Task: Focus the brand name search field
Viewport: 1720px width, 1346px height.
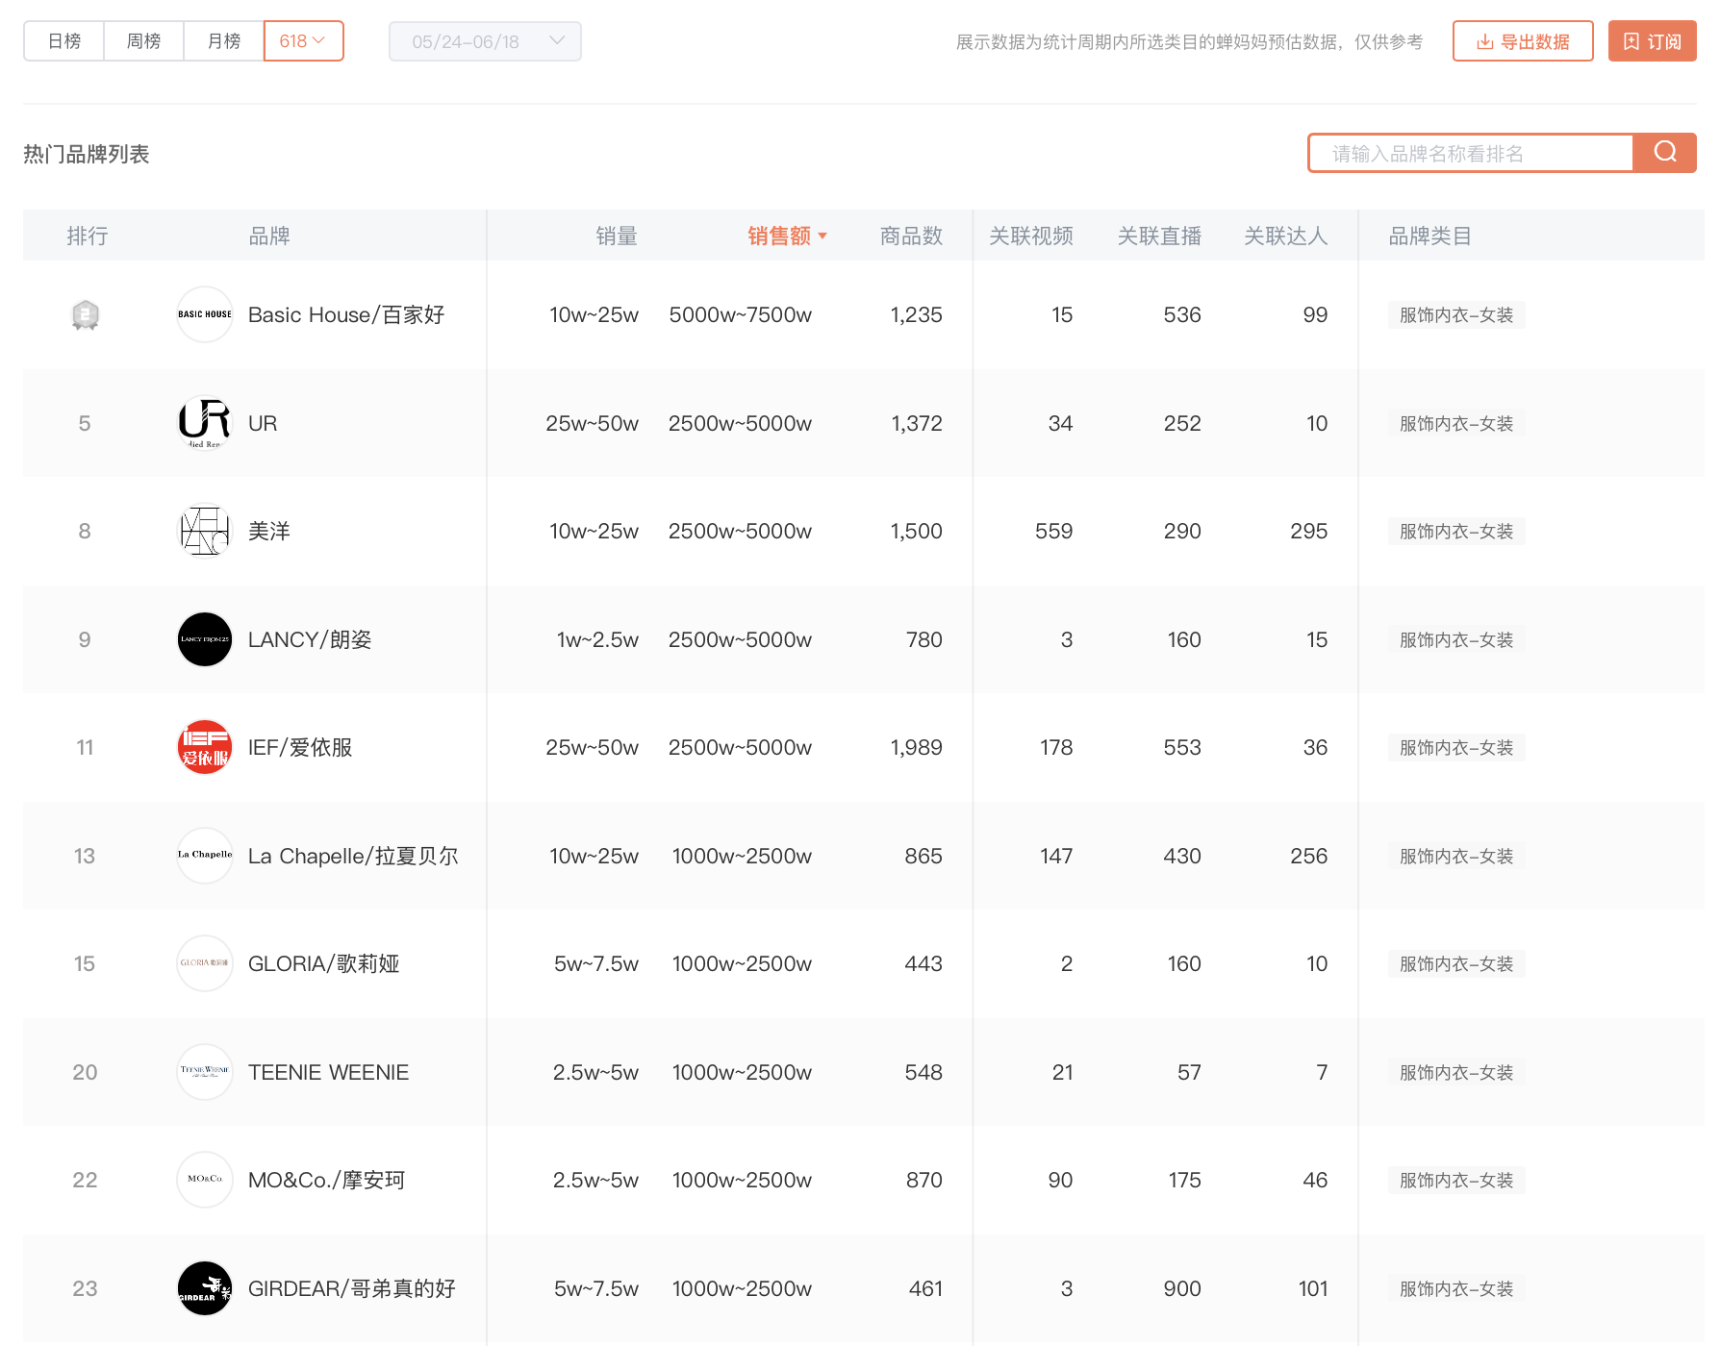Action: click(x=1471, y=153)
